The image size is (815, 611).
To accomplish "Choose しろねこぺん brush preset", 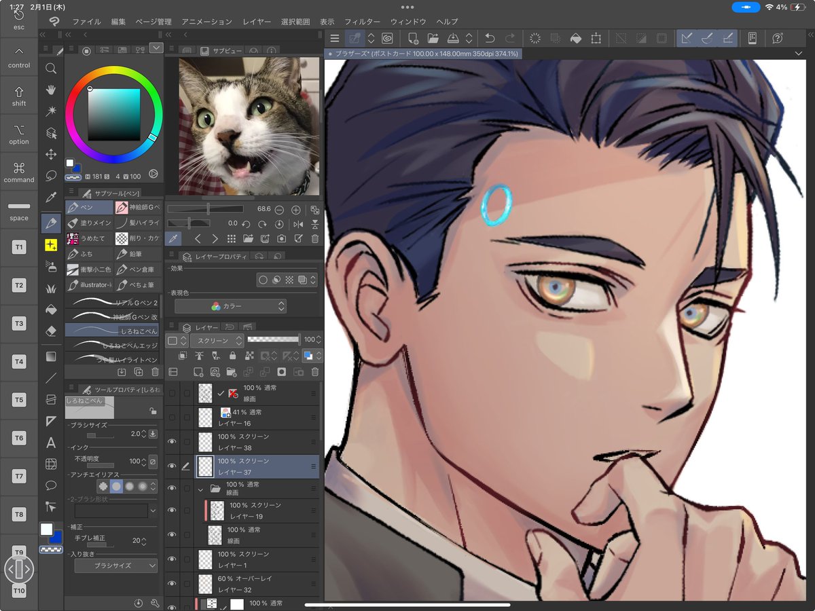I will 113,331.
